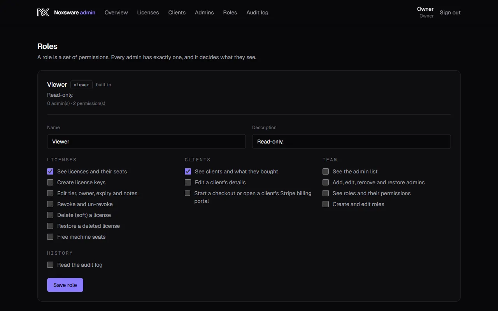Open the Audit log page
The width and height of the screenshot is (498, 311).
[257, 12]
